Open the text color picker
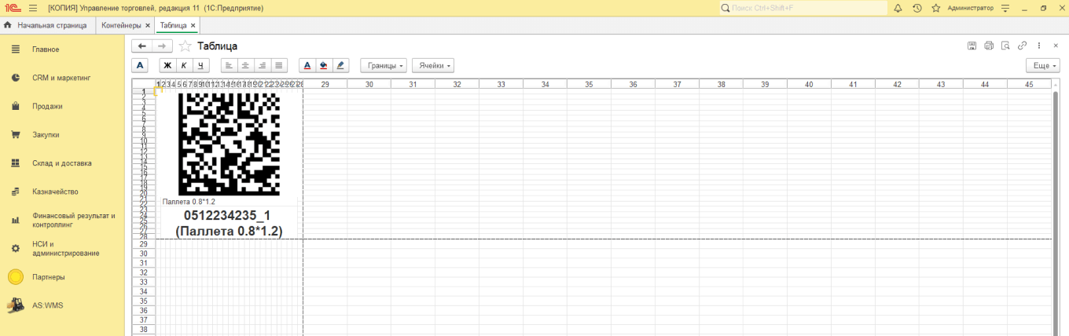 307,65
